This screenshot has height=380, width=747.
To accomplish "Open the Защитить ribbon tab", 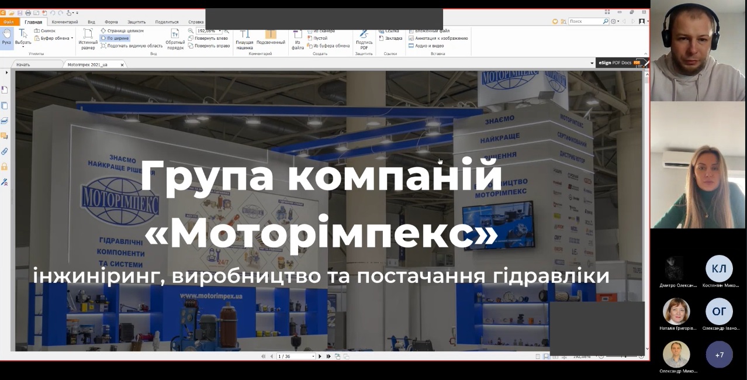I will pos(137,22).
